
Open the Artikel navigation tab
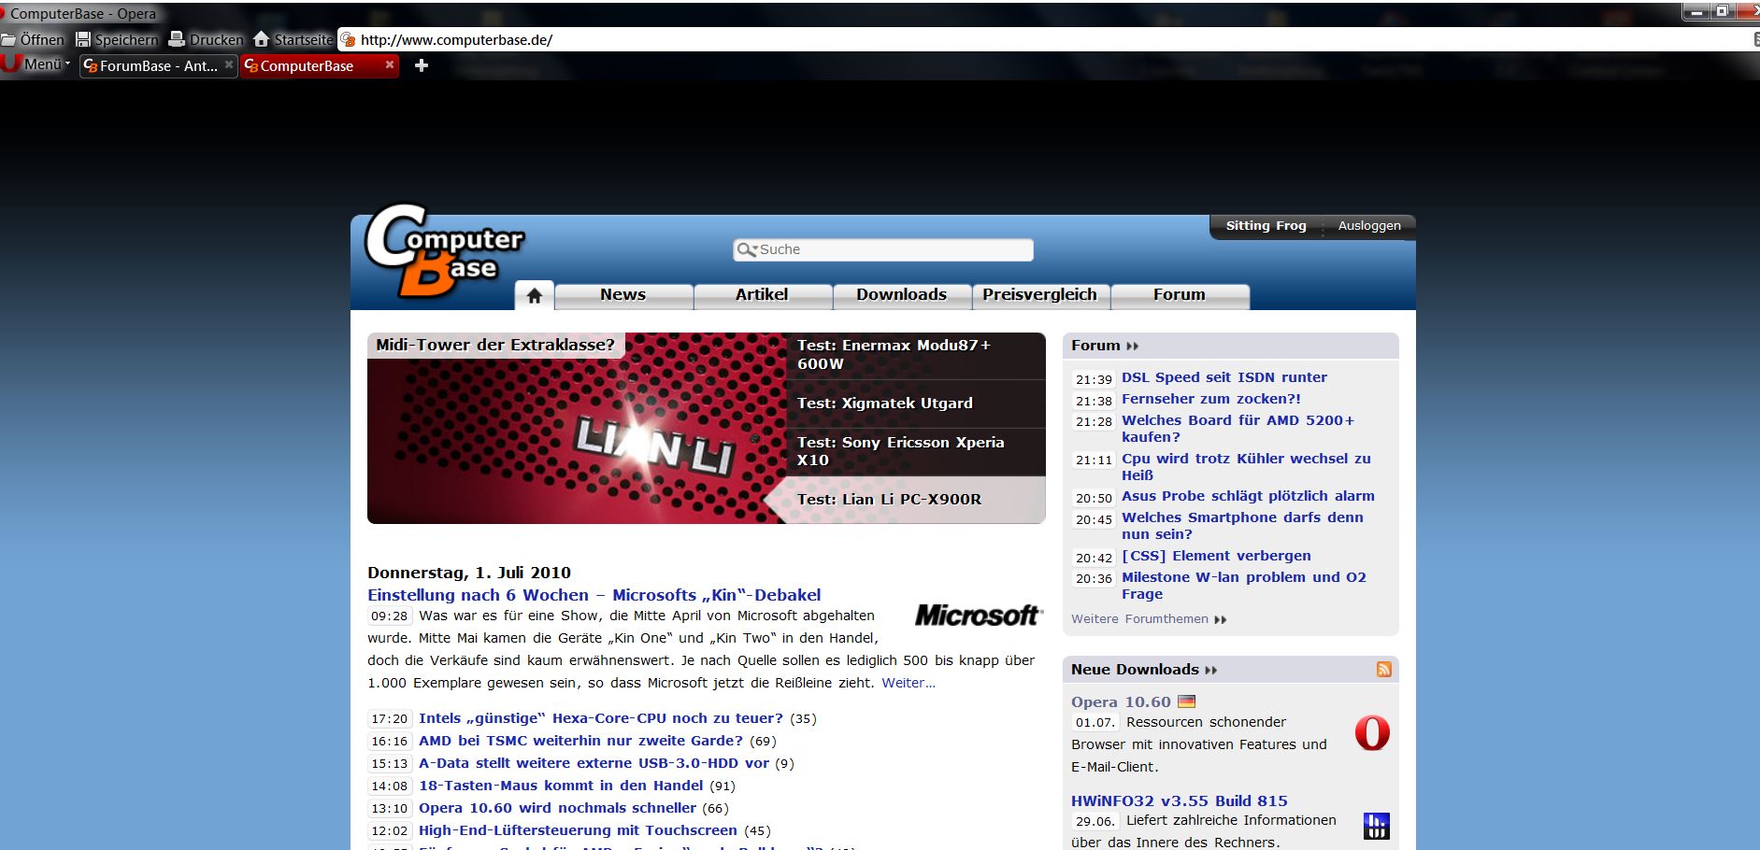pyautogui.click(x=762, y=295)
